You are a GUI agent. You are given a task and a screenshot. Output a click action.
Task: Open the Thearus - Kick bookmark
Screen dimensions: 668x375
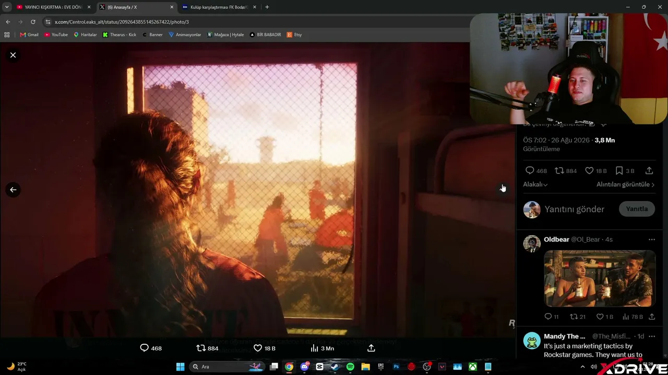pyautogui.click(x=119, y=35)
